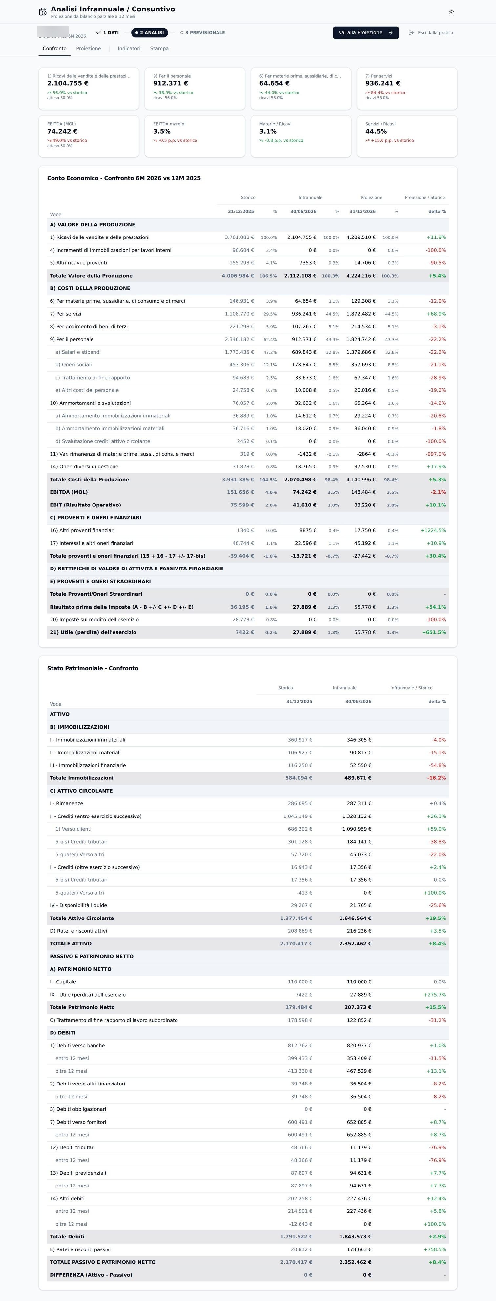
Task: Click the trend icon in the Materie / Ricavi card
Action: [262, 141]
